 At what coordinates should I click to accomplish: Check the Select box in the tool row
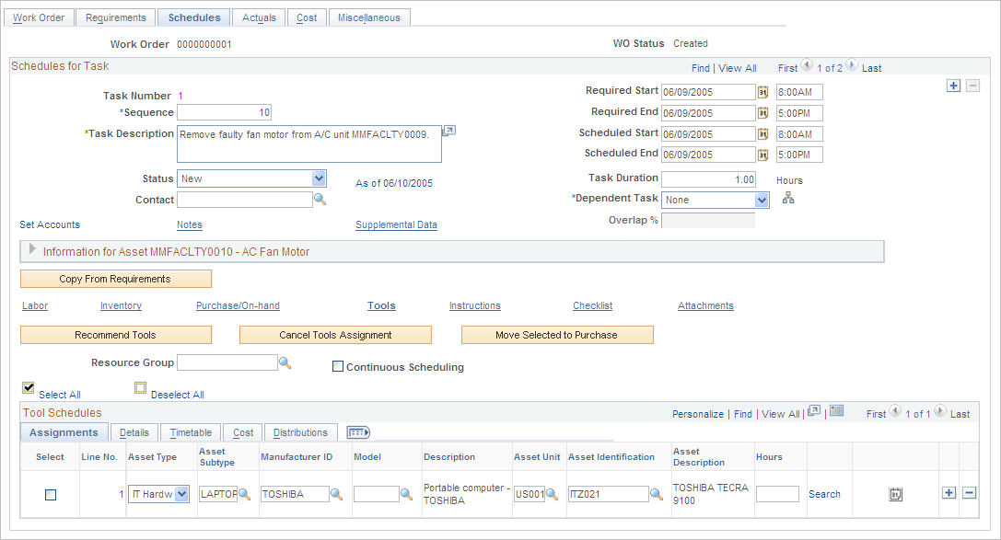[x=51, y=494]
